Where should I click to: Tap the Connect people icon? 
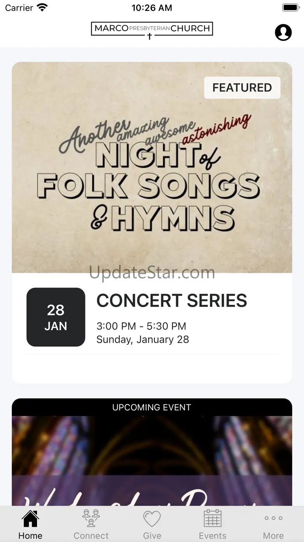click(x=91, y=519)
